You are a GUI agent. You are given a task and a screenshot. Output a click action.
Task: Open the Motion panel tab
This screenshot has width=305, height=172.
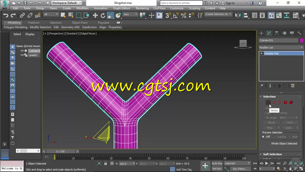[x=284, y=33]
